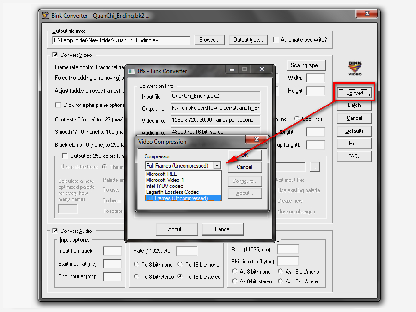The height and width of the screenshot is (312, 416).
Task: Close the main Bink Converter window
Action: click(x=367, y=13)
